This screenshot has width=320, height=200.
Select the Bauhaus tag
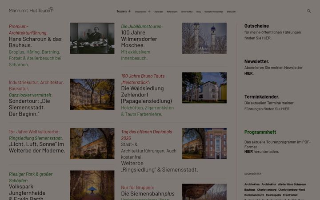[x=250, y=190]
